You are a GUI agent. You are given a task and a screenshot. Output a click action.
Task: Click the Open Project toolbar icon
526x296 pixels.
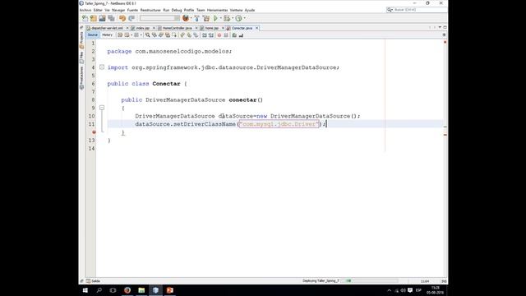(x=102, y=18)
